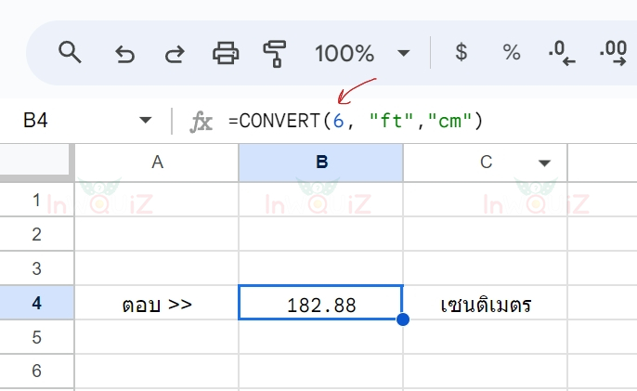Select row 1 header

(x=37, y=200)
